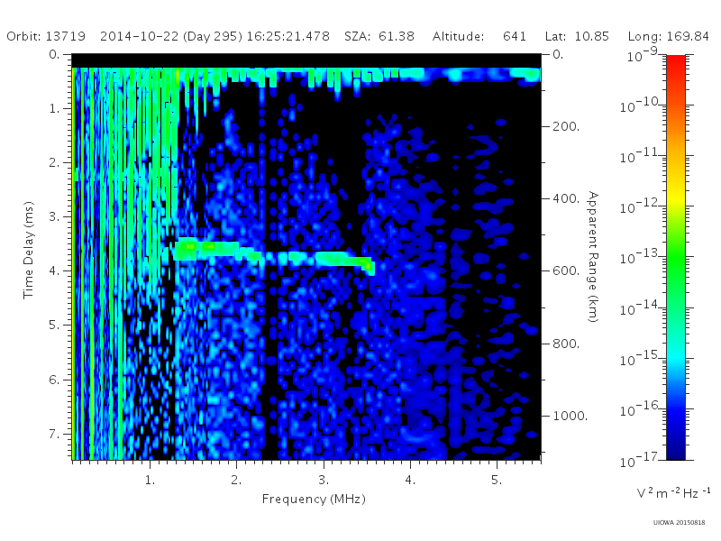Screen dimensions: 721x541
Task: Click the '6.' tick on Time Delay axis
Action: 54,380
